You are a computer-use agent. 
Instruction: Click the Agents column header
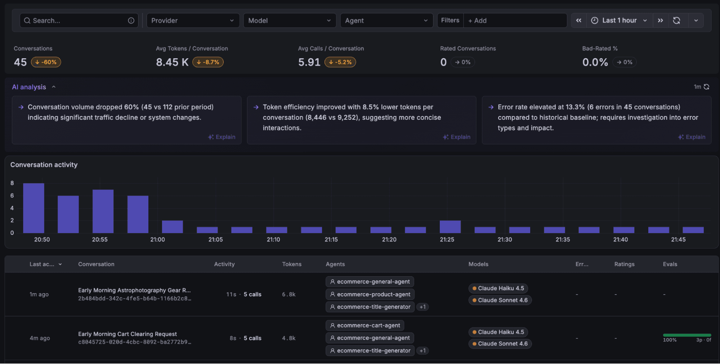[335, 264]
